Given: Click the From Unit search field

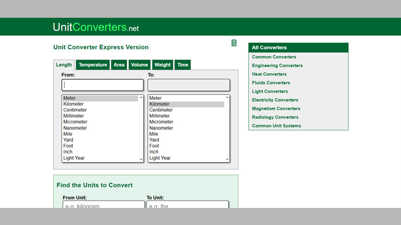Looking at the screenshot, I should pyautogui.click(x=104, y=205).
